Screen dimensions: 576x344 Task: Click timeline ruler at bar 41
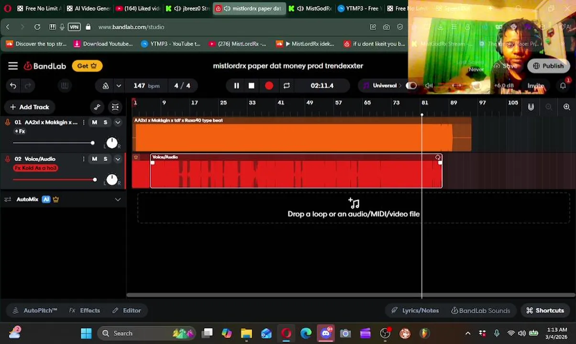click(281, 103)
